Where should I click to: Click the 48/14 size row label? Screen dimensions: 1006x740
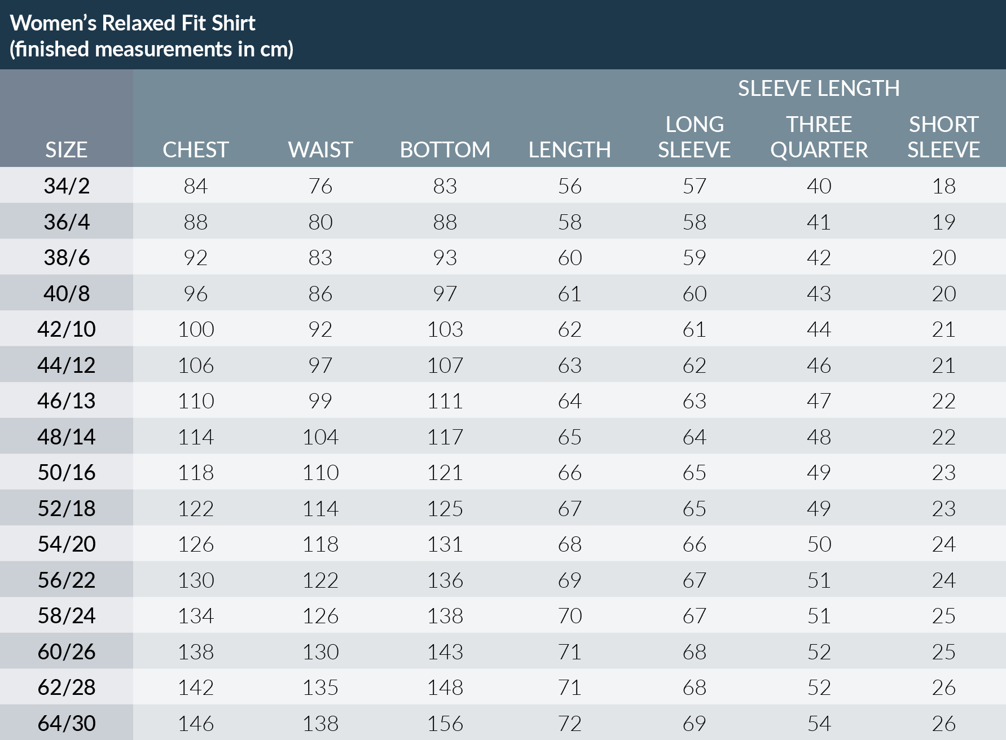[x=67, y=437]
